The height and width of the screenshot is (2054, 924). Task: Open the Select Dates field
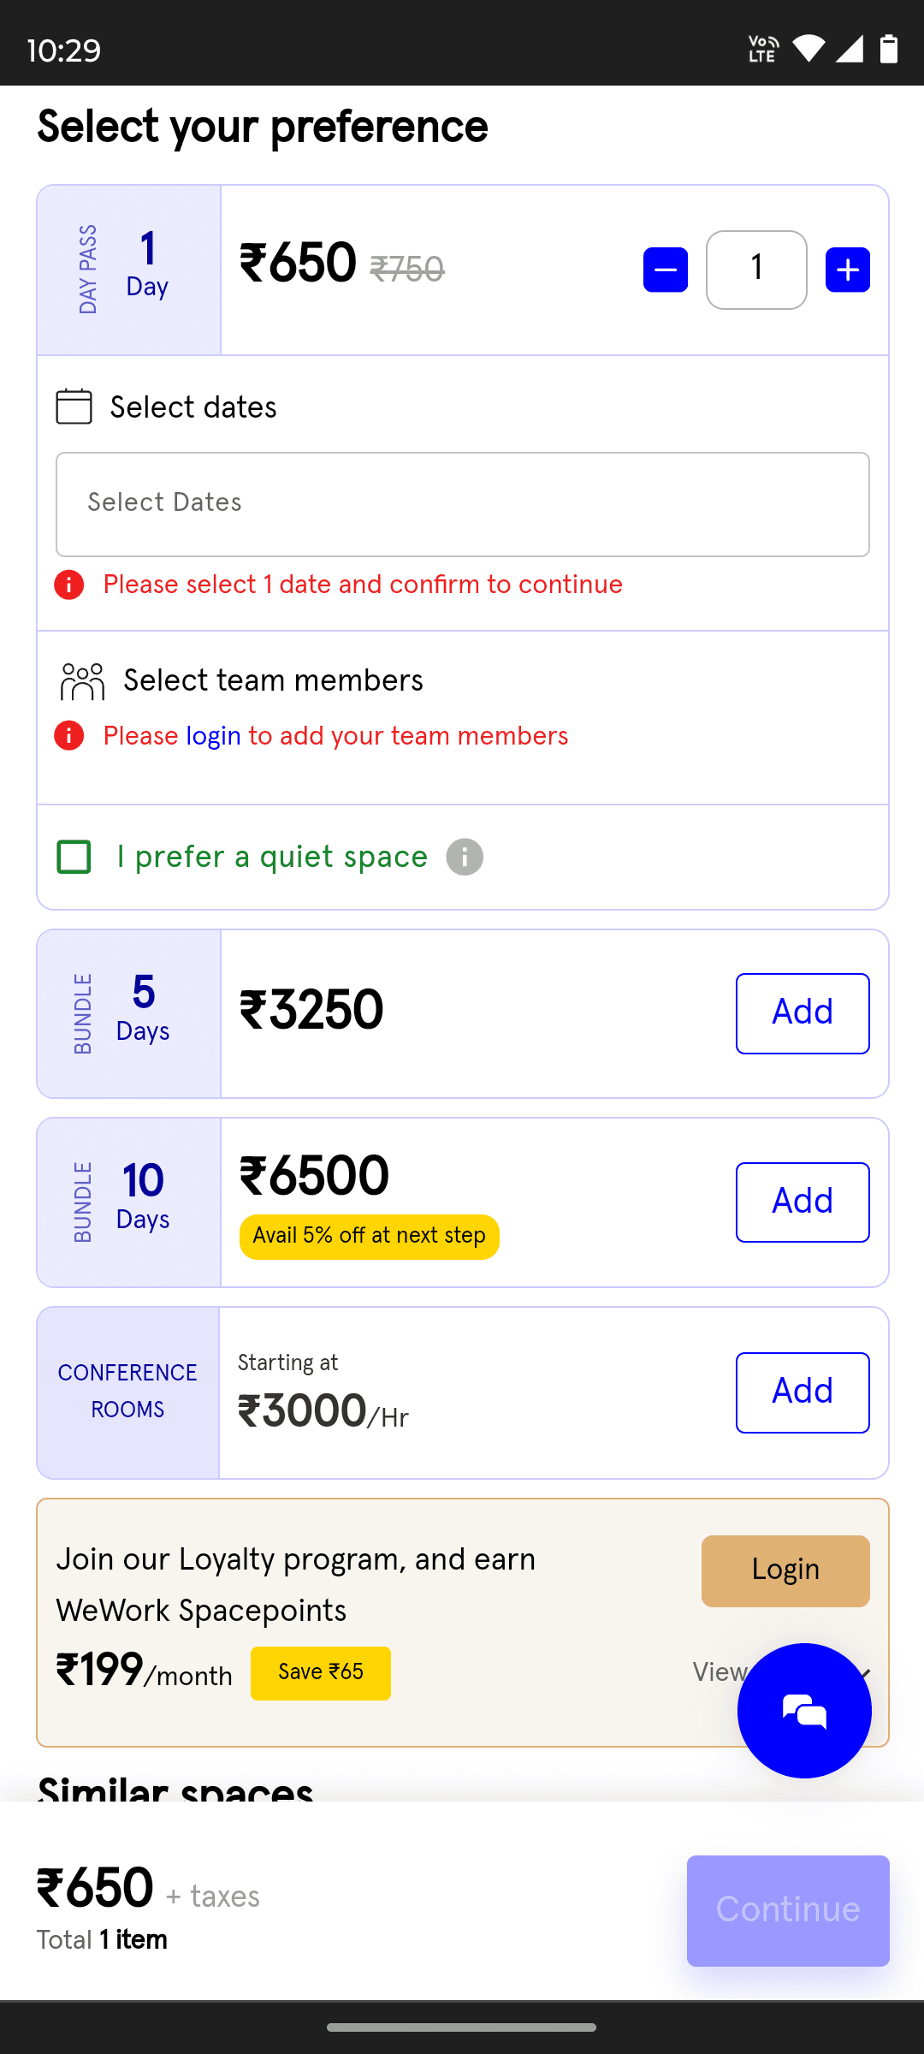pos(463,504)
